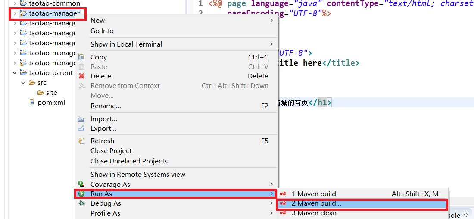Click the Export... icon in menu
The width and height of the screenshot is (474, 219).
click(x=81, y=128)
